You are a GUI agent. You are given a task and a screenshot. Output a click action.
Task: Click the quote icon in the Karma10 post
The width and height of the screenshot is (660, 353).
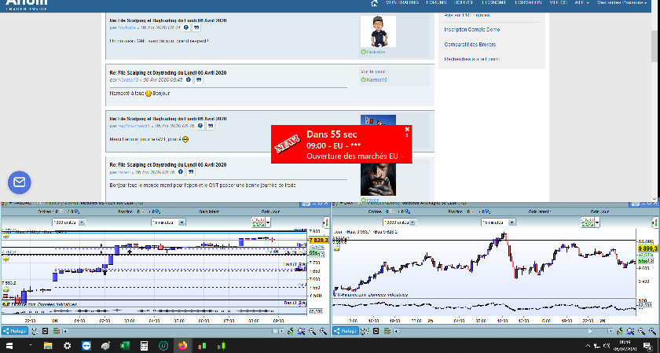pyautogui.click(x=199, y=79)
